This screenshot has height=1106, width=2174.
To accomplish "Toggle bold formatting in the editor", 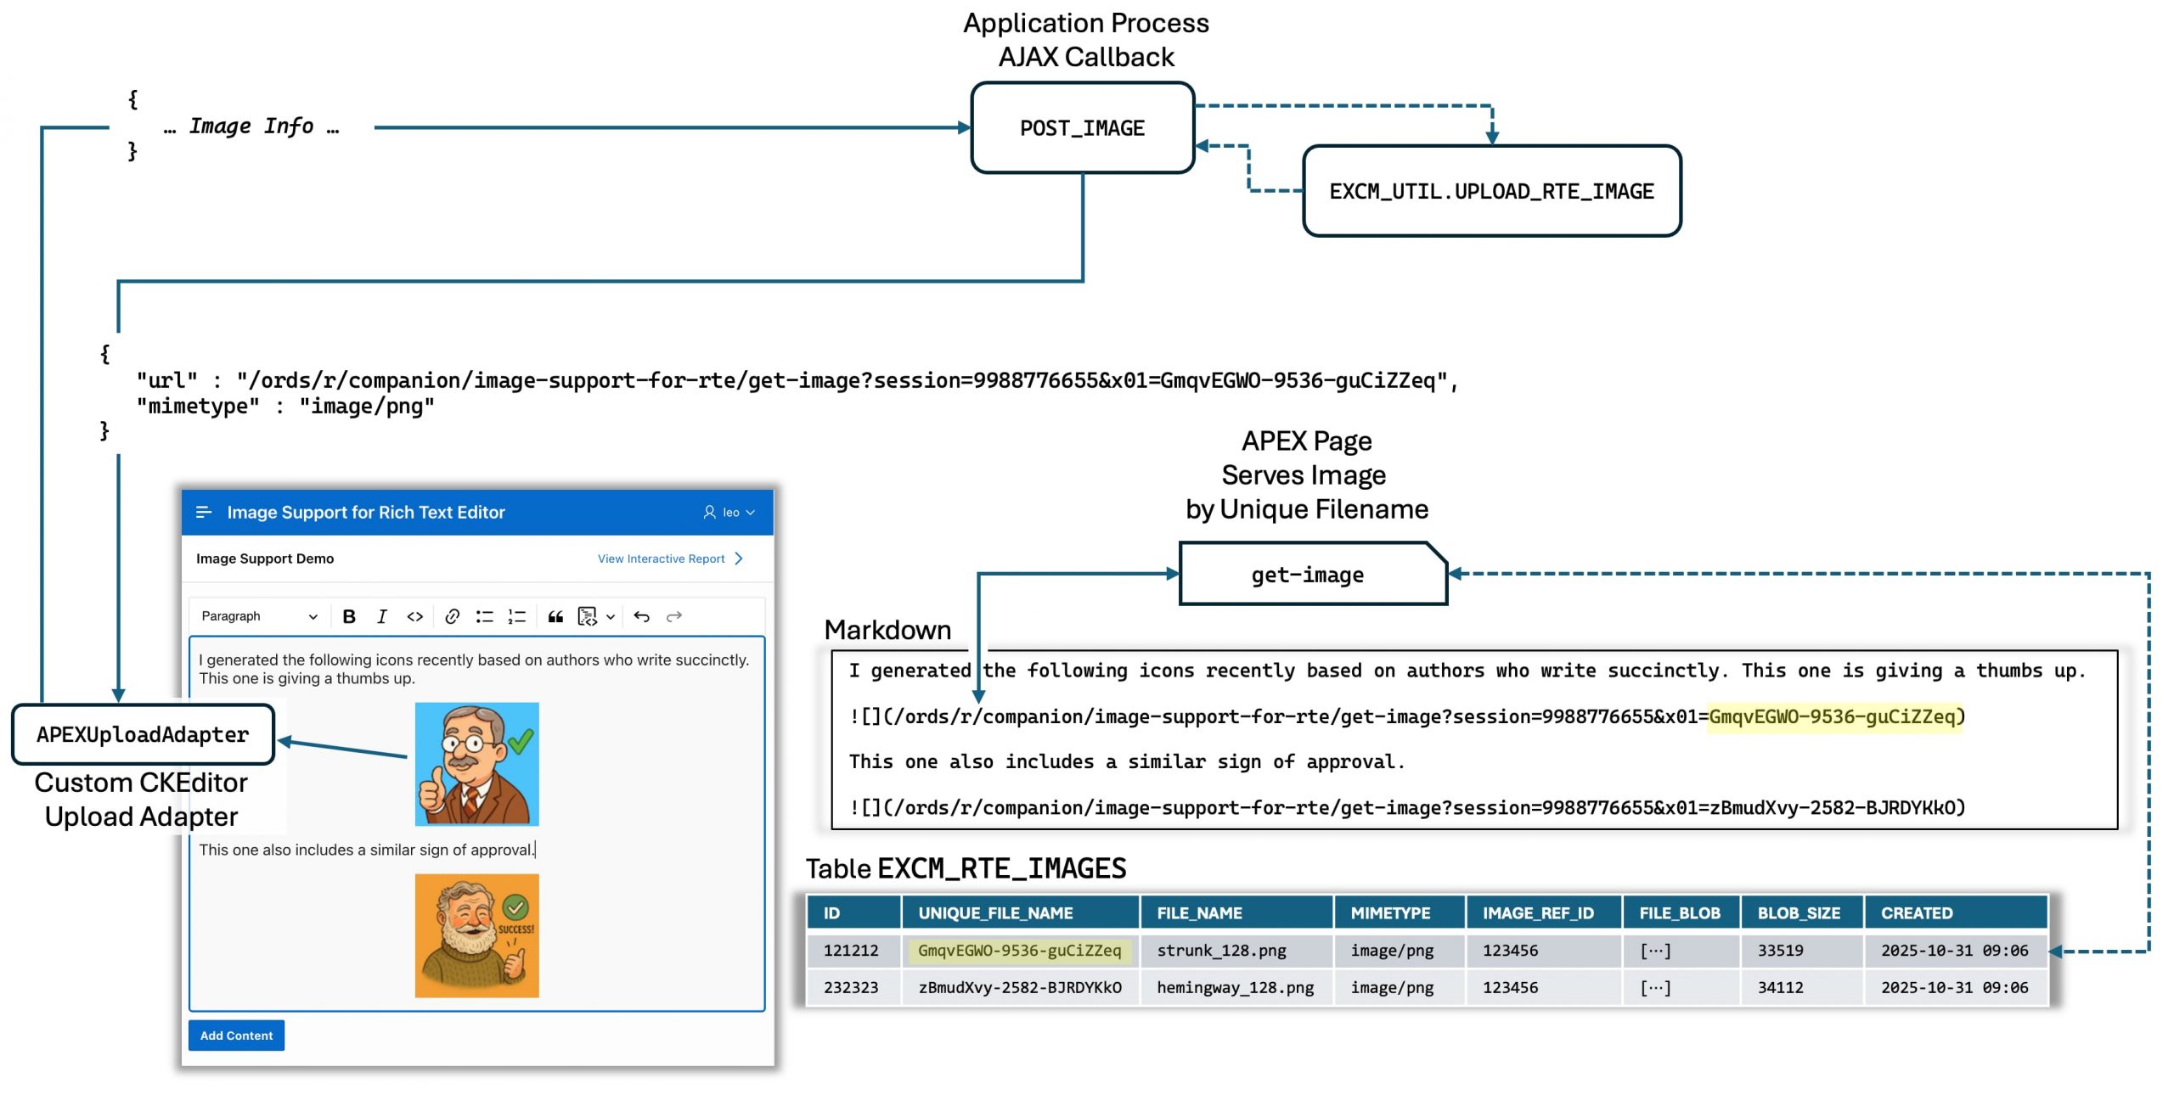I will tap(349, 616).
